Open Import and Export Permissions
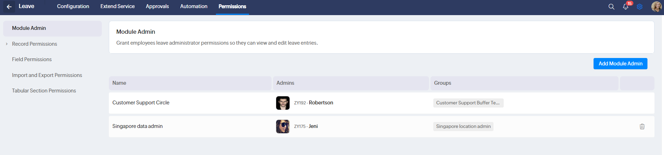664x155 pixels. point(47,75)
